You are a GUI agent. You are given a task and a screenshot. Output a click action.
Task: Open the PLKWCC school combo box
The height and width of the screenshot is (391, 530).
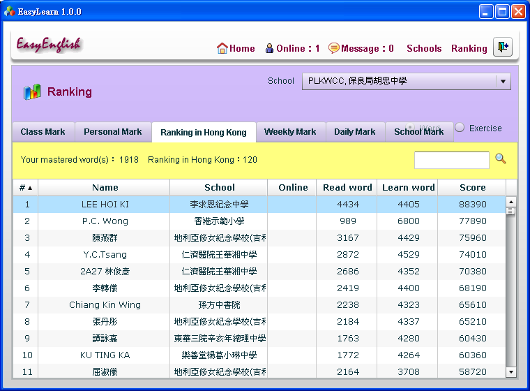click(406, 81)
